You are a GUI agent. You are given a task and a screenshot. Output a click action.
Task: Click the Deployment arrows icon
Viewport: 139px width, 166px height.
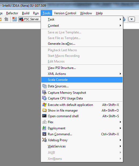pyautogui.click(x=44, y=128)
